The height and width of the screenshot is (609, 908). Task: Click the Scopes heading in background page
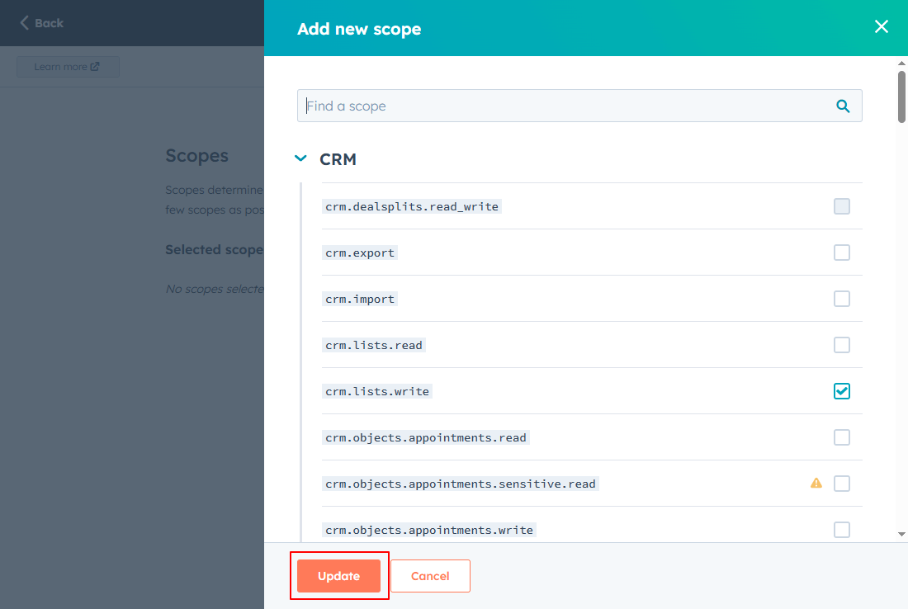click(197, 156)
